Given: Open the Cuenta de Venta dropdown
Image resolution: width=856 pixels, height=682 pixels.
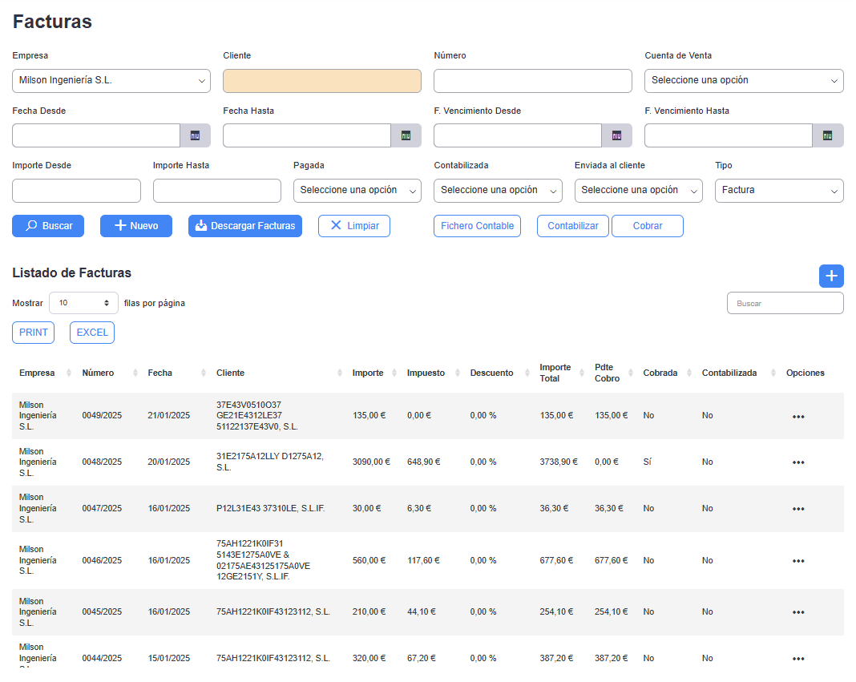Looking at the screenshot, I should [744, 81].
